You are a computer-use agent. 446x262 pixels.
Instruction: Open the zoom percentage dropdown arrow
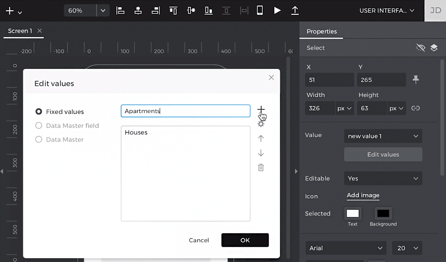pos(103,11)
